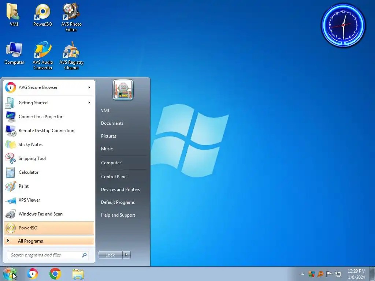
Task: Open Computer link in Start menu
Action: [x=111, y=163]
